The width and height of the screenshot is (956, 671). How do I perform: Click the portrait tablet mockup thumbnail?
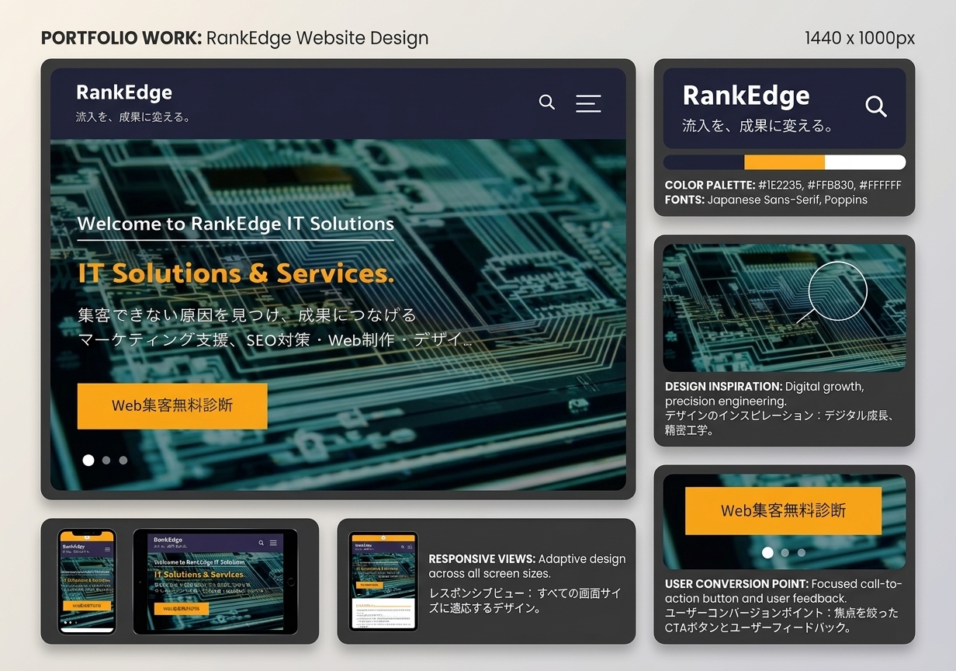point(383,581)
